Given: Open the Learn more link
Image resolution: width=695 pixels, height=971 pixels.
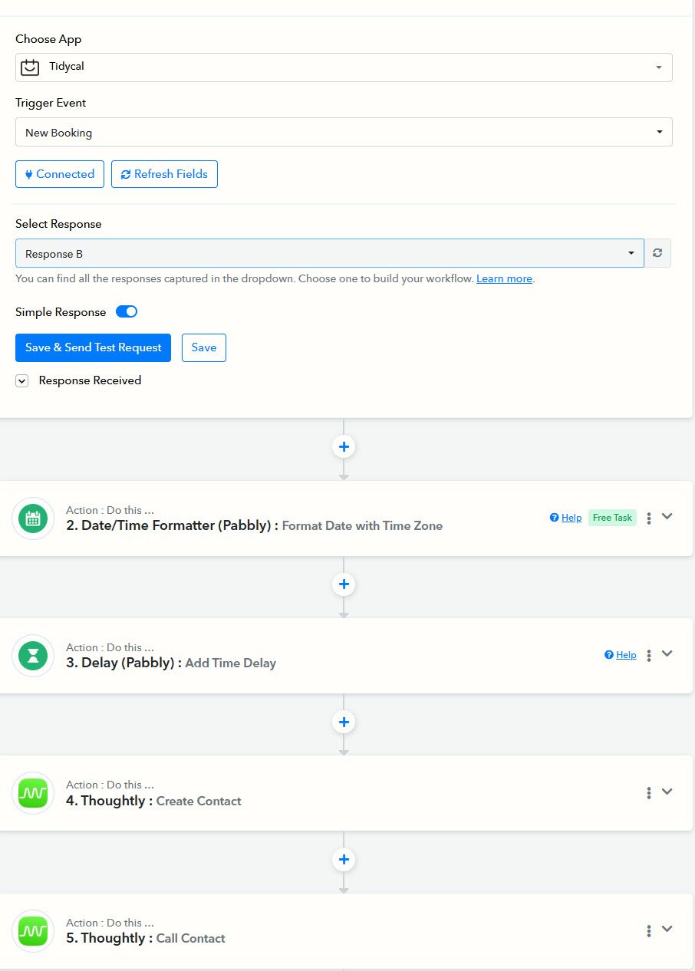Looking at the screenshot, I should pyautogui.click(x=504, y=278).
